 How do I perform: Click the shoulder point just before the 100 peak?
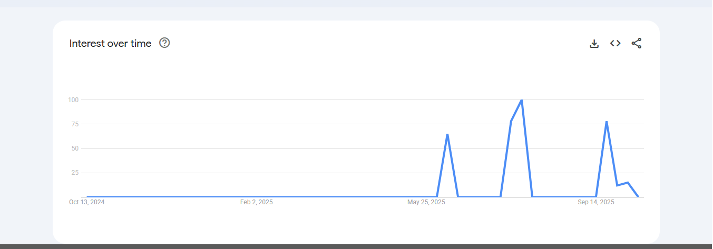tap(511, 122)
